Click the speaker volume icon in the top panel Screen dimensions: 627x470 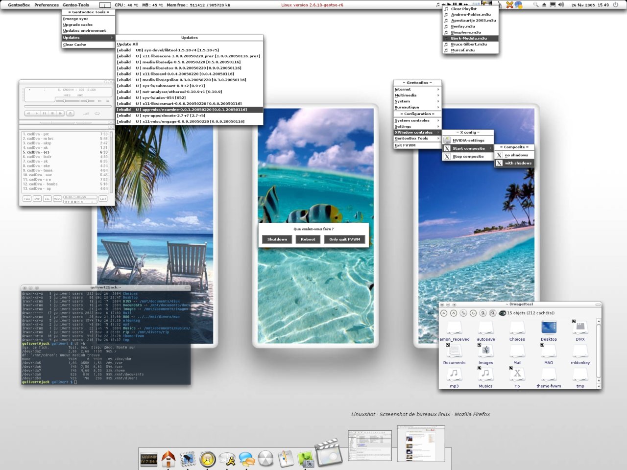coord(561,5)
